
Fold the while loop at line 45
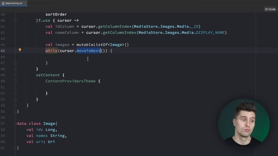coord(15,51)
